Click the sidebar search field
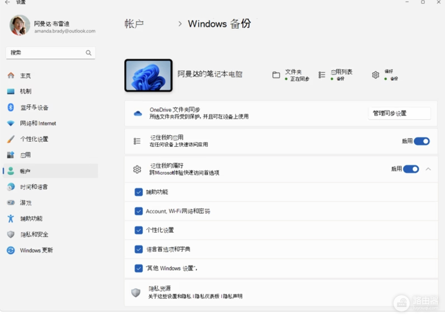Image resolution: width=445 pixels, height=318 pixels. pos(51,53)
